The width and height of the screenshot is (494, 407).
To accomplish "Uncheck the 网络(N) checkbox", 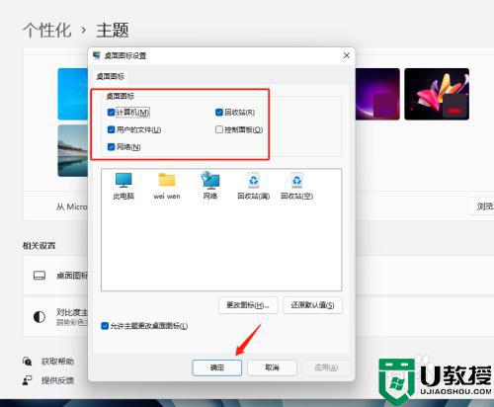I will (x=111, y=146).
